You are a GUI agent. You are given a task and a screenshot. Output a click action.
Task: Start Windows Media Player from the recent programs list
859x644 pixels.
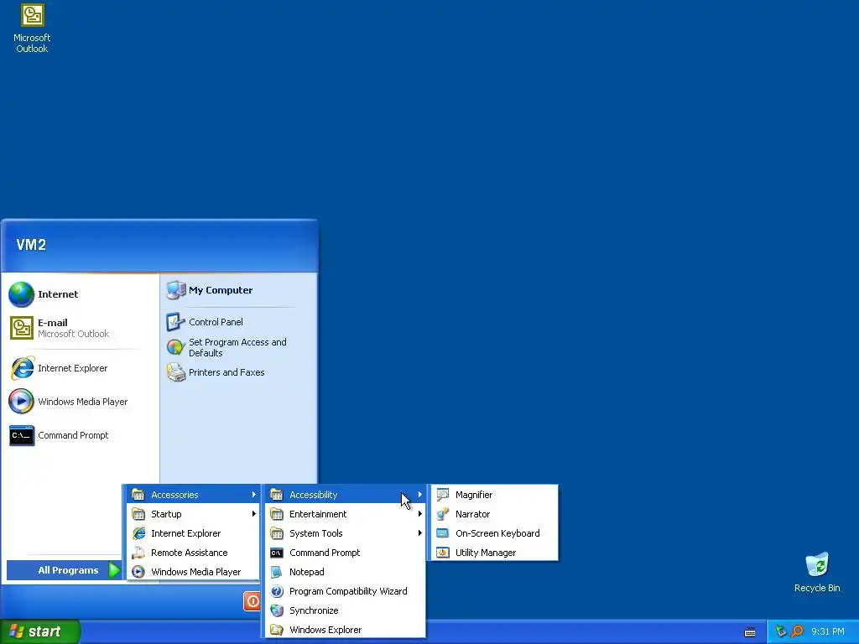click(80, 402)
